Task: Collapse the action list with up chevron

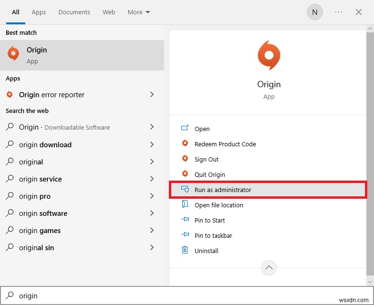Action: [x=269, y=268]
